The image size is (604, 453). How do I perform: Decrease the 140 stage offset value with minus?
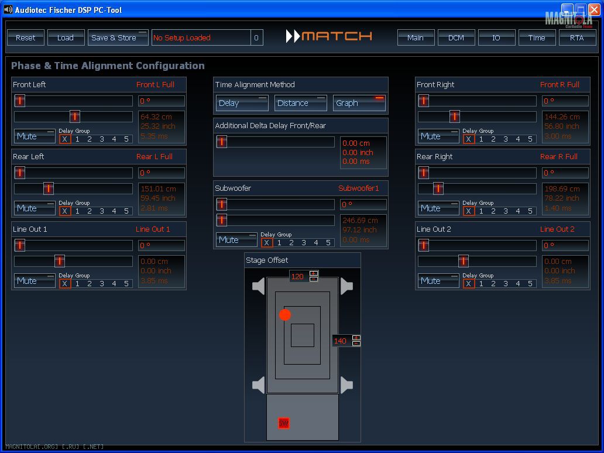pos(356,343)
